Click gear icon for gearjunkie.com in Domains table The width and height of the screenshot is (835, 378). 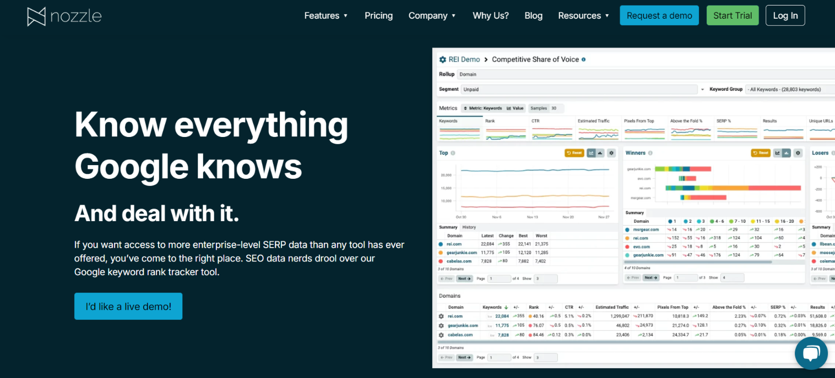(441, 326)
